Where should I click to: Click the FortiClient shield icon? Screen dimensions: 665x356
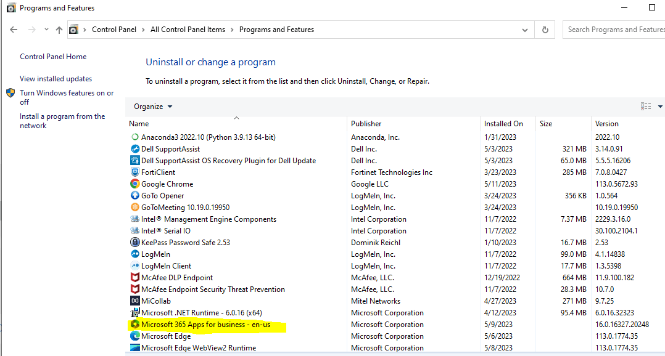tap(135, 172)
